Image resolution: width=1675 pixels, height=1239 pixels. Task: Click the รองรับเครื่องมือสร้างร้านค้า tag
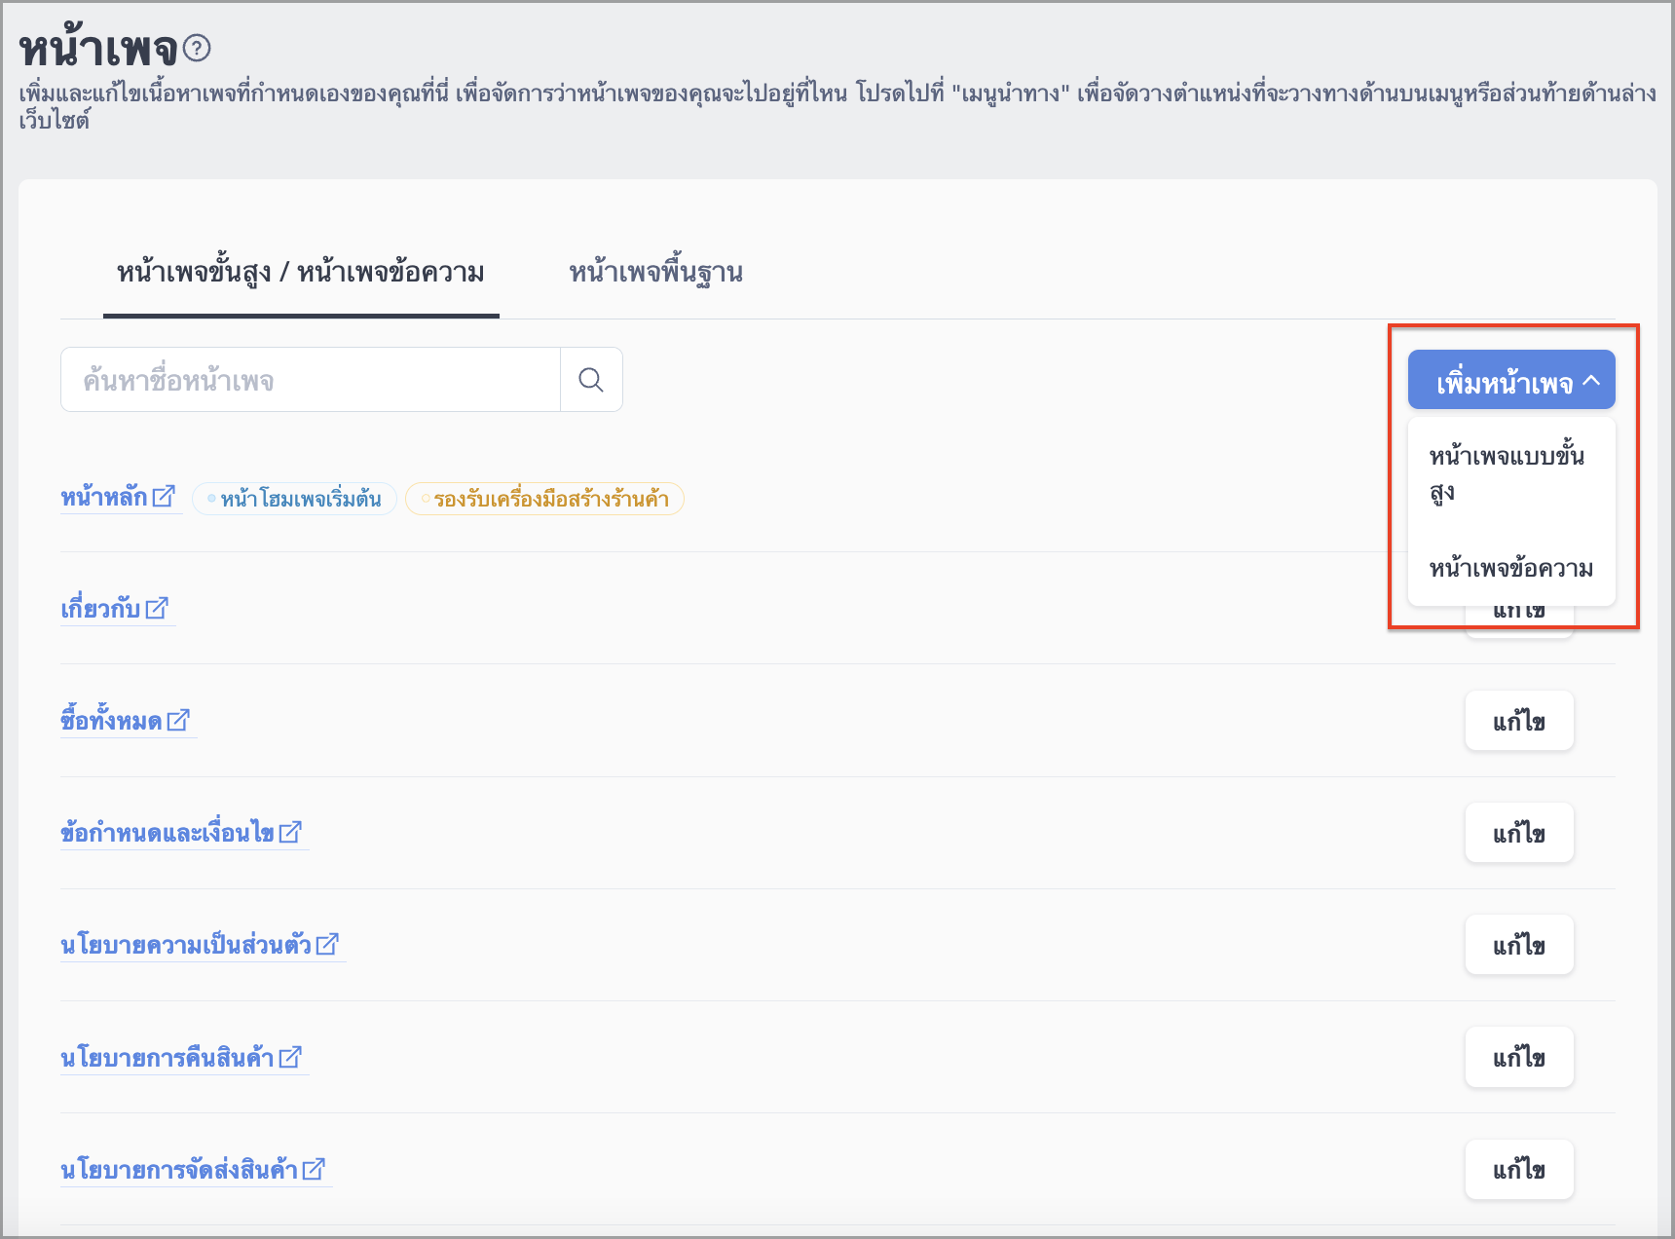pos(544,499)
